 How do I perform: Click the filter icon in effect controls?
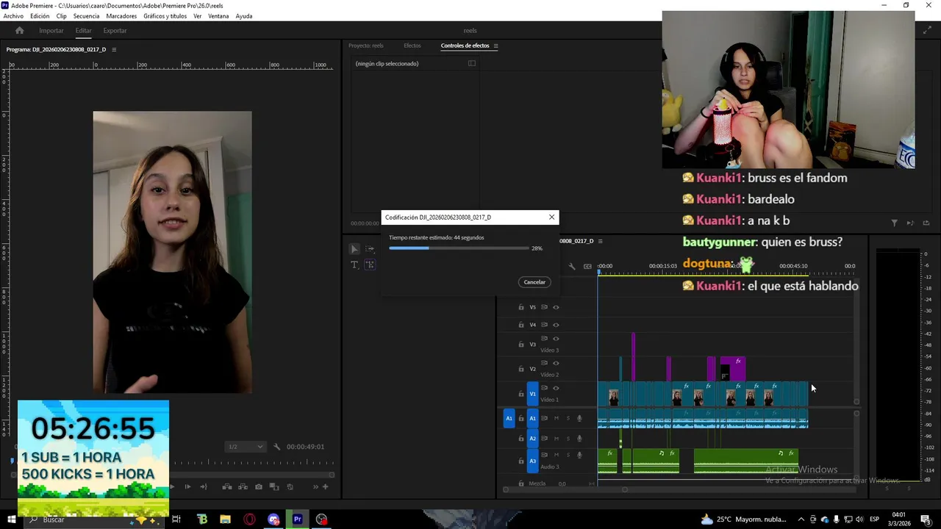[x=894, y=223]
